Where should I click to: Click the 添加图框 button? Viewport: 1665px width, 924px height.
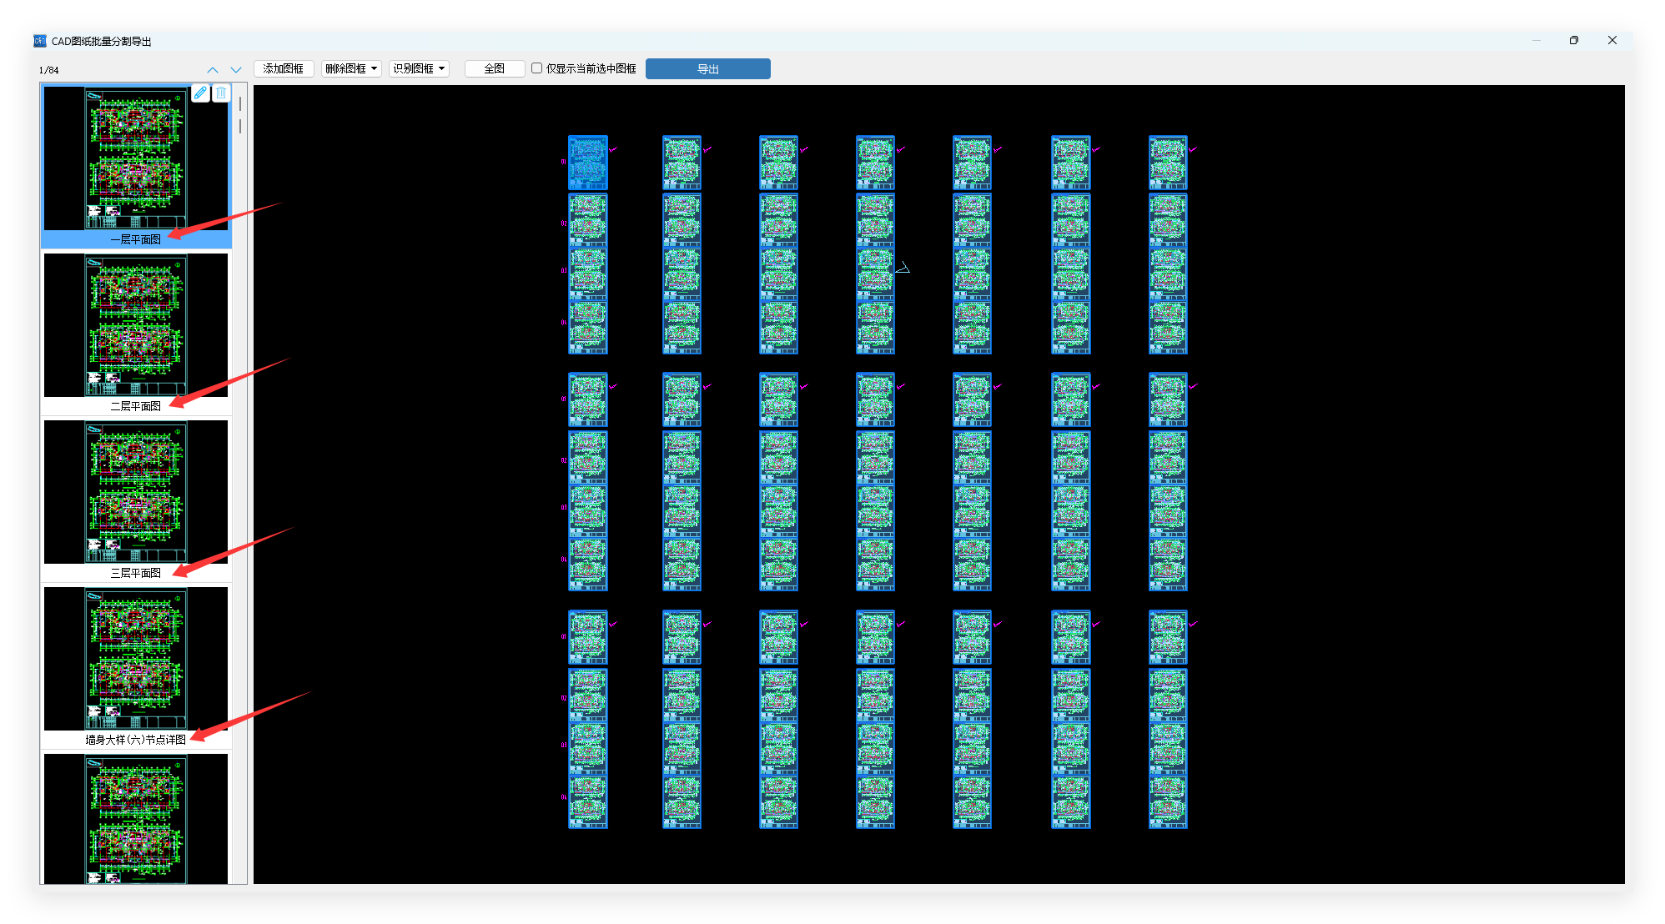click(284, 68)
